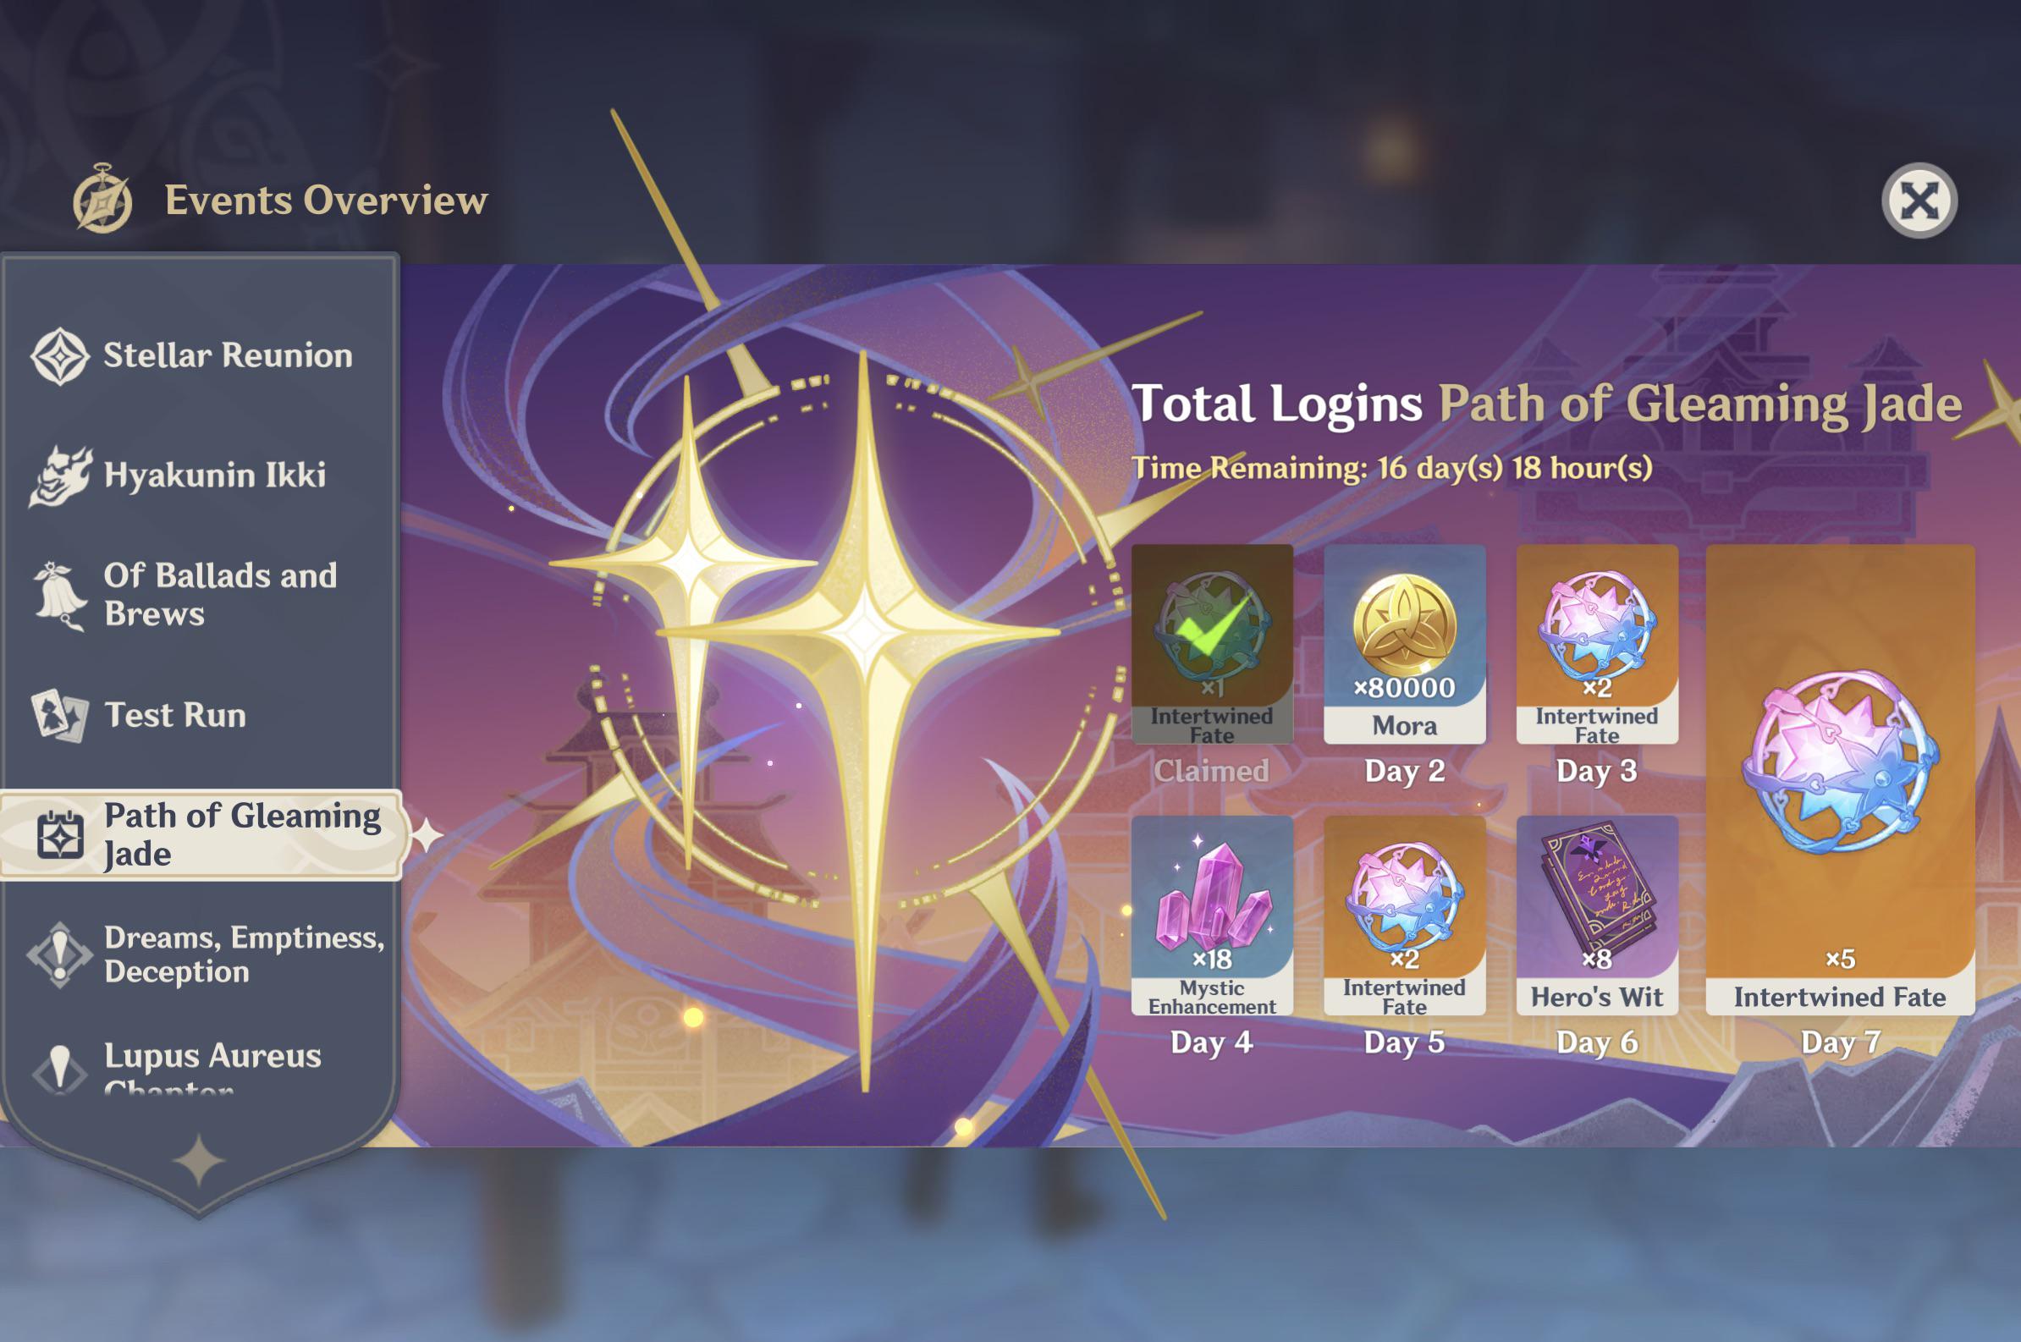Click the Path of Gleaming Jade calendar icon
Image resolution: width=2021 pixels, height=1342 pixels.
click(60, 834)
